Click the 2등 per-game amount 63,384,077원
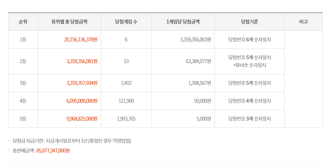Viewport: 333px width, 164px height. tap(198, 61)
